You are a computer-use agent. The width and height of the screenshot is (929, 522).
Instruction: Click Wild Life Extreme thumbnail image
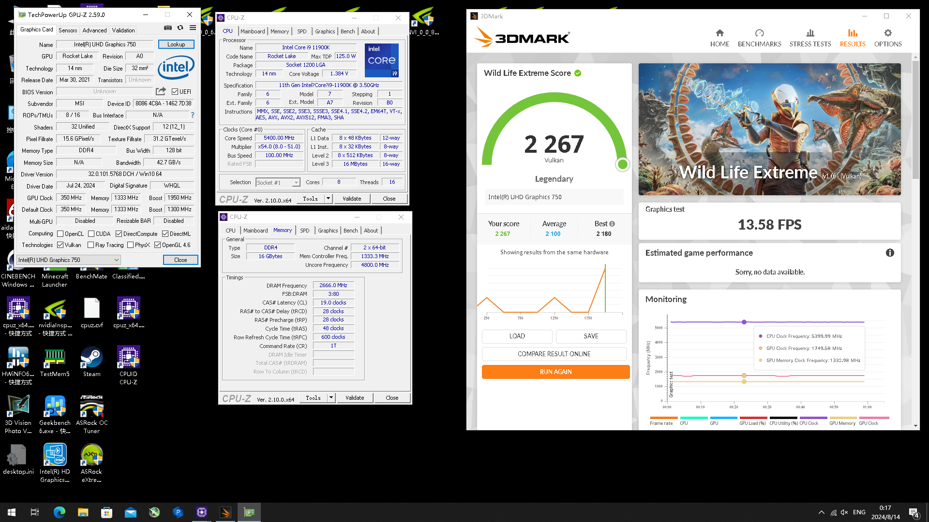coord(769,129)
